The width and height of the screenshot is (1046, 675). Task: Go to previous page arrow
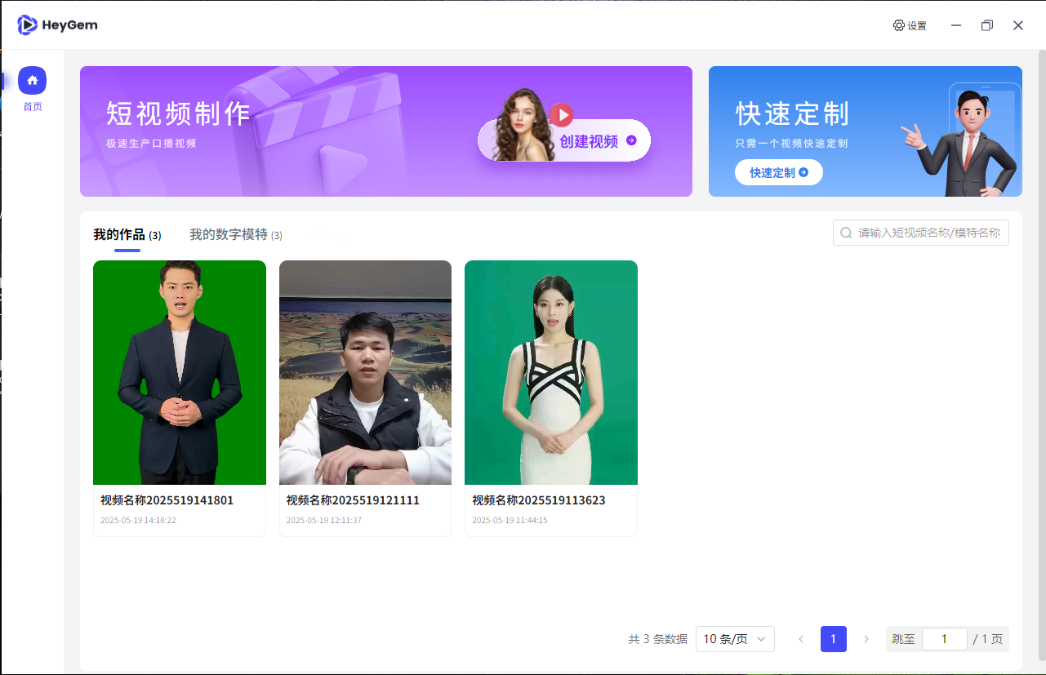pyautogui.click(x=801, y=639)
